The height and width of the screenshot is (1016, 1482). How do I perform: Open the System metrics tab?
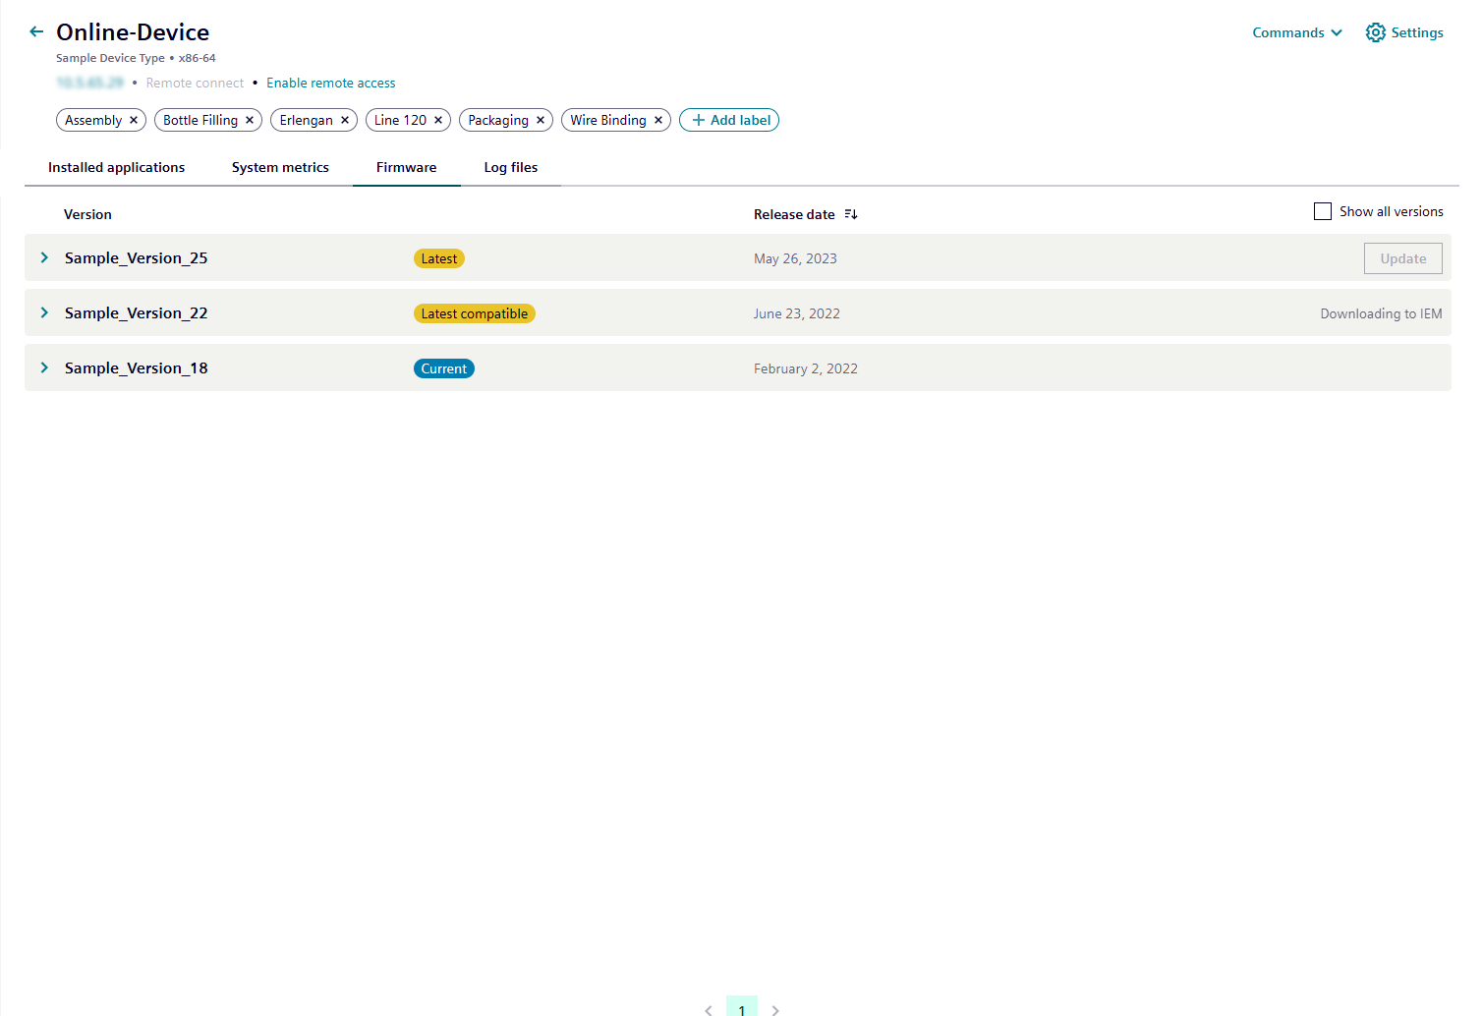coord(280,167)
